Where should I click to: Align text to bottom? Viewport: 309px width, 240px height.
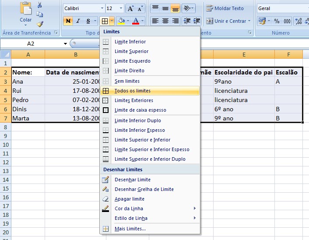(176, 8)
